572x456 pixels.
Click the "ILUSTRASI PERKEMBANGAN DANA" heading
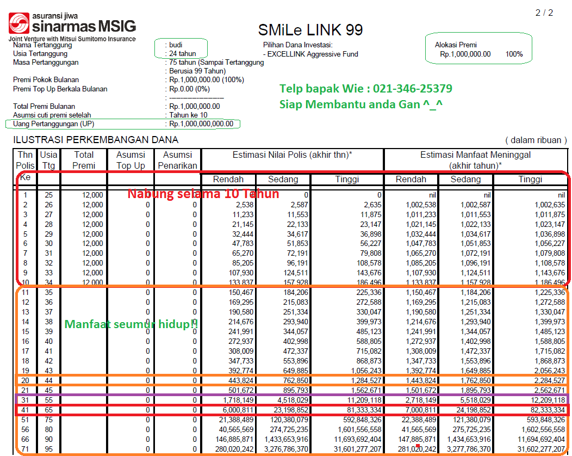[x=96, y=140]
